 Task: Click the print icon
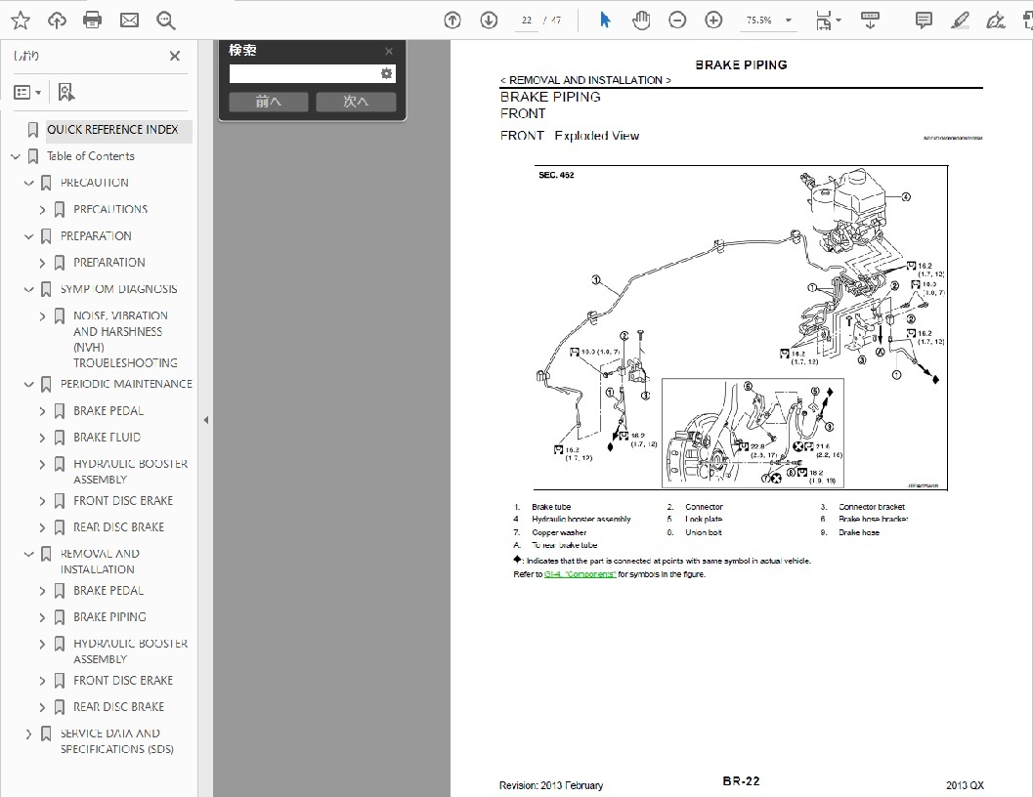92,21
